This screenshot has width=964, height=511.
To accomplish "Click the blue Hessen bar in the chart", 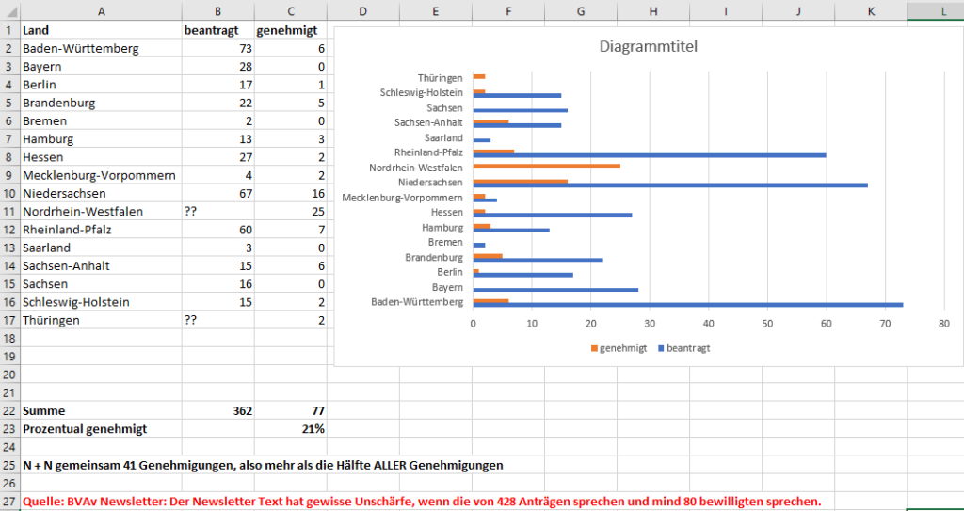I will coord(552,215).
